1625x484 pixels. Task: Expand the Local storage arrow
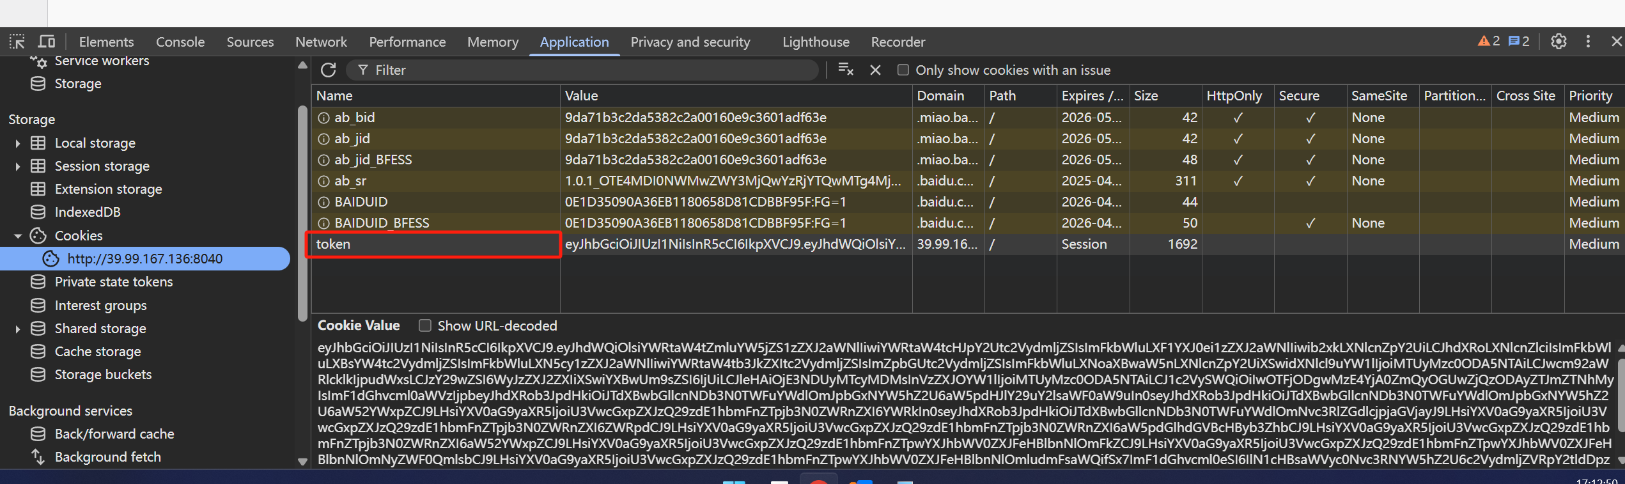18,143
